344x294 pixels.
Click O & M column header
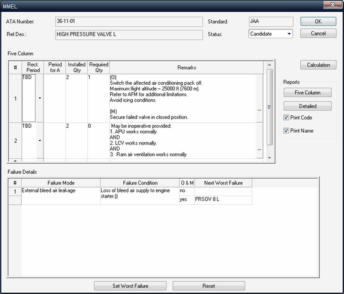[x=187, y=183]
